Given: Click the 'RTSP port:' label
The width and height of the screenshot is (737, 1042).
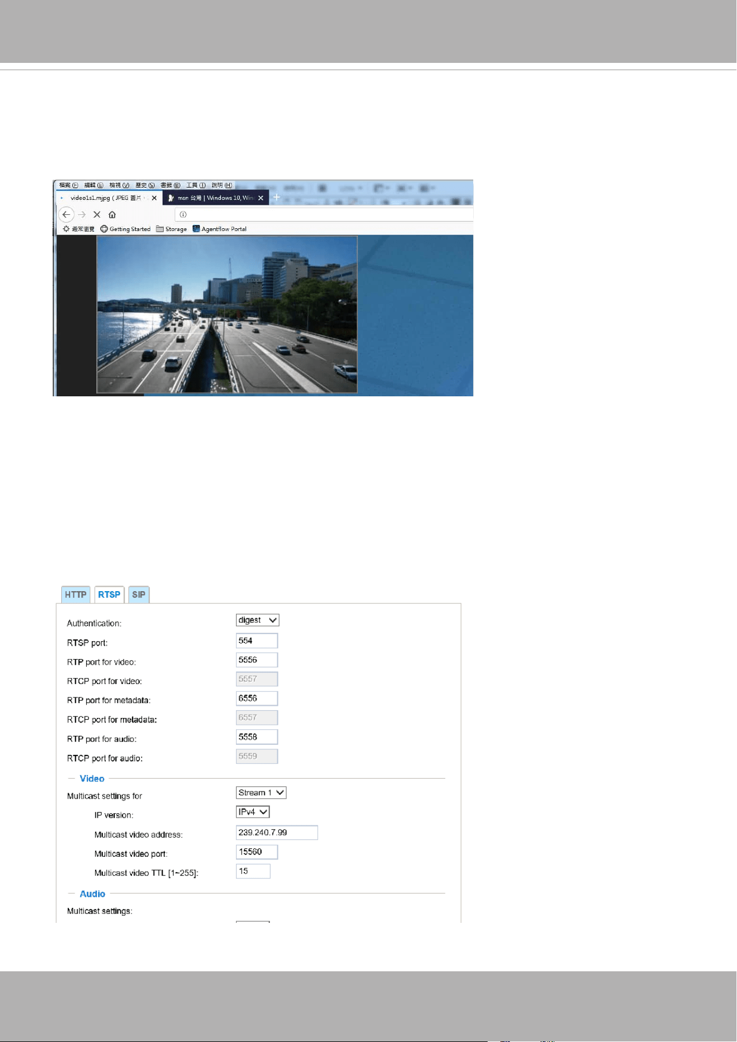Looking at the screenshot, I should tap(87, 643).
